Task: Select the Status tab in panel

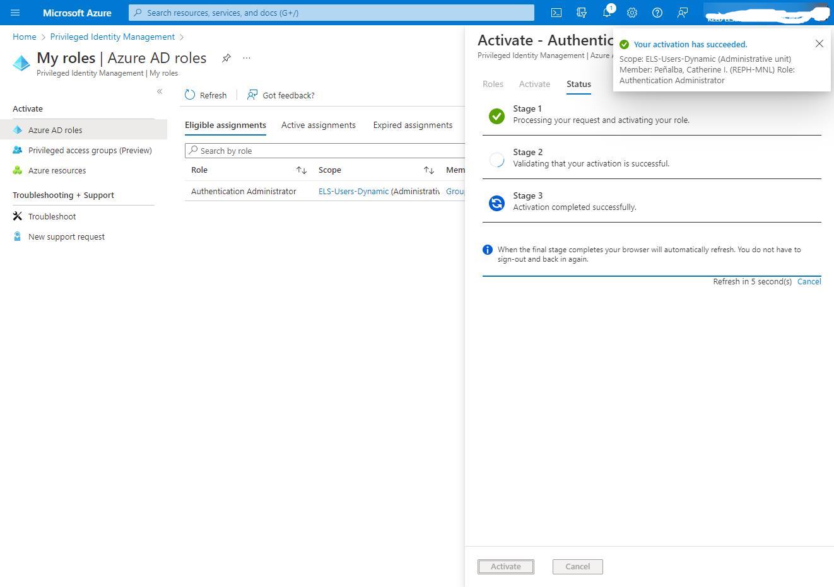Action: click(579, 84)
